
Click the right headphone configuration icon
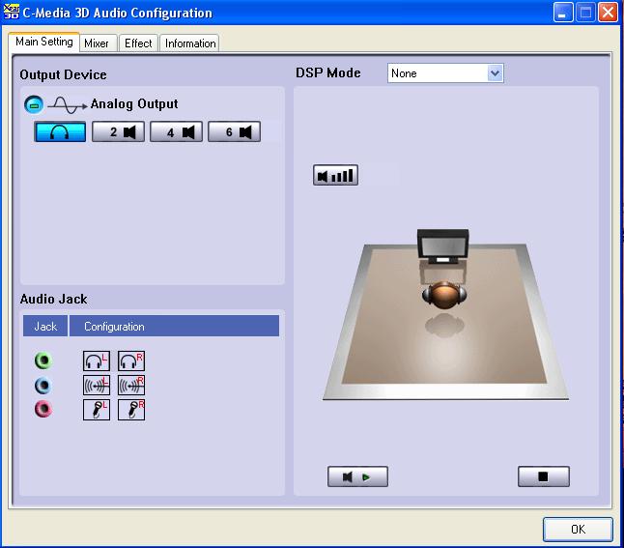coord(131,361)
